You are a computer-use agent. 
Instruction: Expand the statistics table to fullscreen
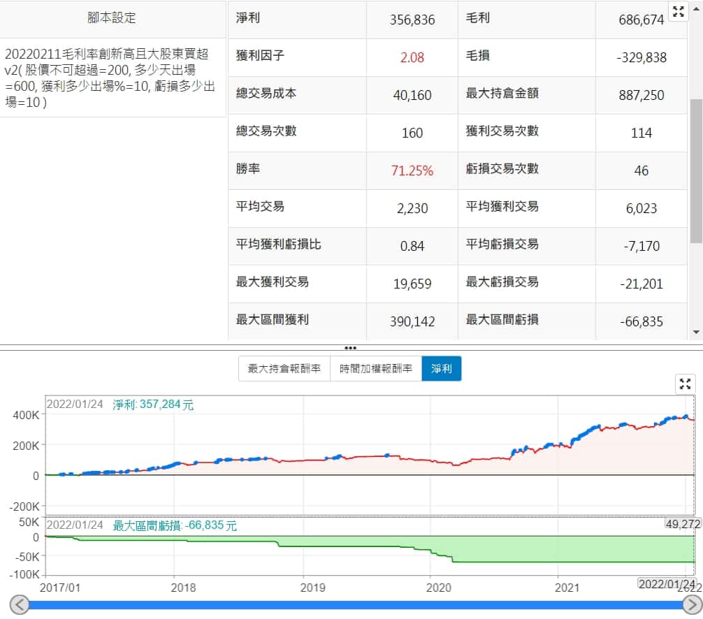click(679, 11)
